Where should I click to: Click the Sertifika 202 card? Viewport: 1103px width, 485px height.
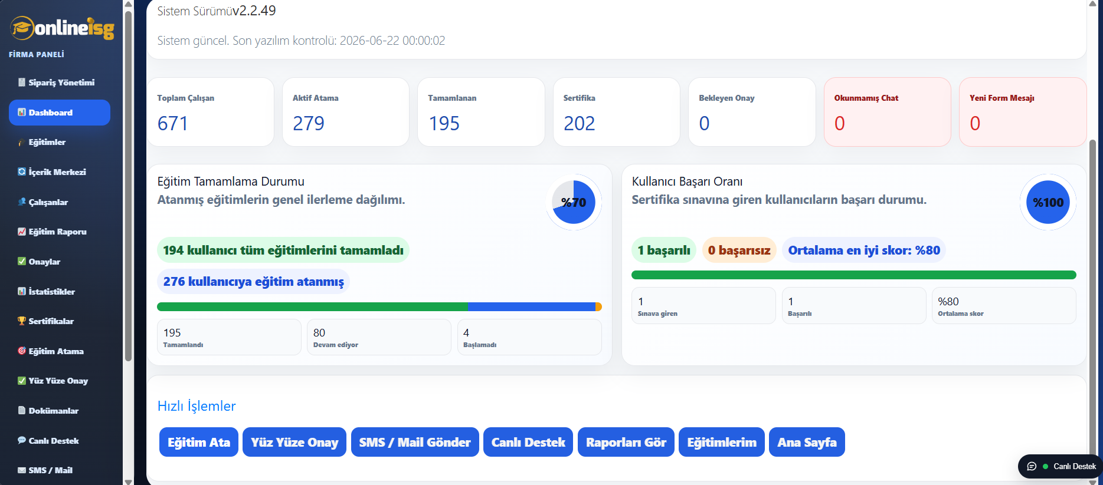[x=617, y=112]
